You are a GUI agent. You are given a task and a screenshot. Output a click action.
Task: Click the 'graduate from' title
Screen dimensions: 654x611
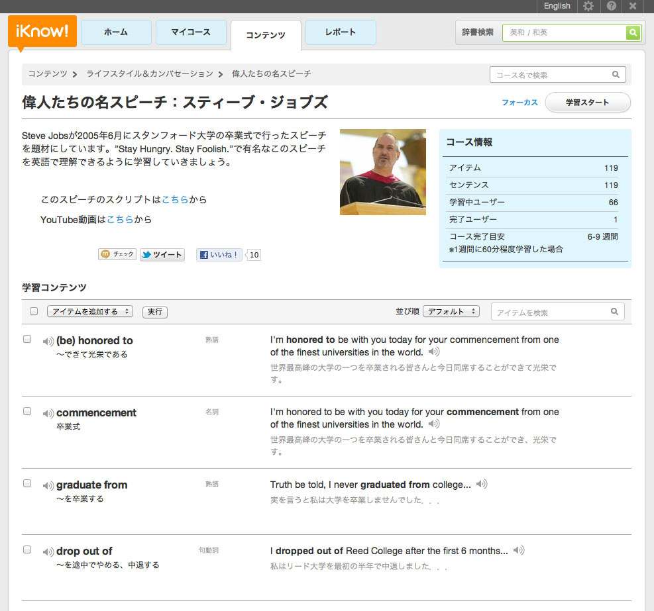coord(91,485)
